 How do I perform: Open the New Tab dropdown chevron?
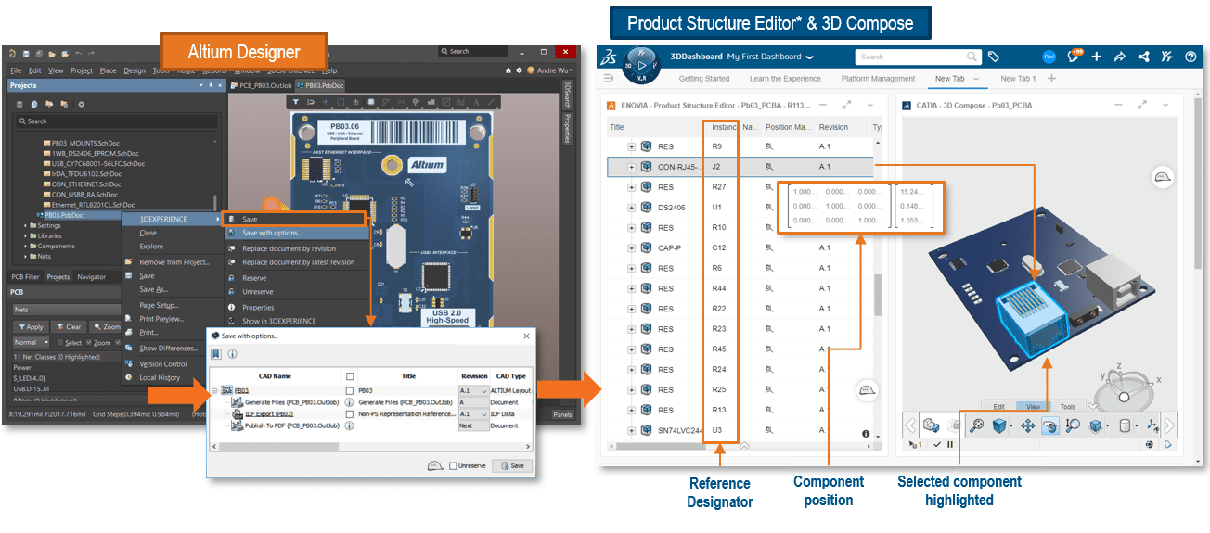[976, 79]
